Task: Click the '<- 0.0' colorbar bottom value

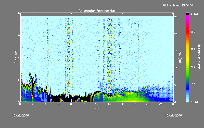Action: tap(195, 102)
